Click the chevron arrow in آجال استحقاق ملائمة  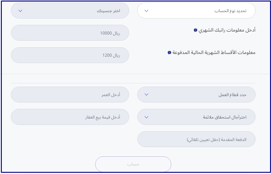pyautogui.click(x=146, y=117)
